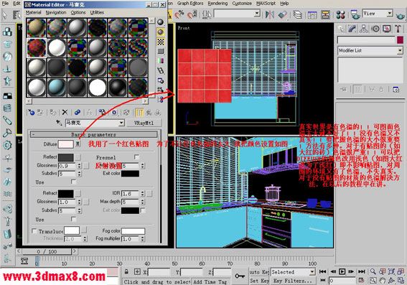Open the Selected key filter dropdown
This screenshot has height=285, width=407.
[x=312, y=272]
